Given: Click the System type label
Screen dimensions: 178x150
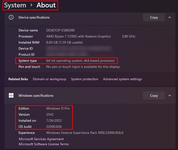Looking at the screenshot, I should tap(28, 61).
